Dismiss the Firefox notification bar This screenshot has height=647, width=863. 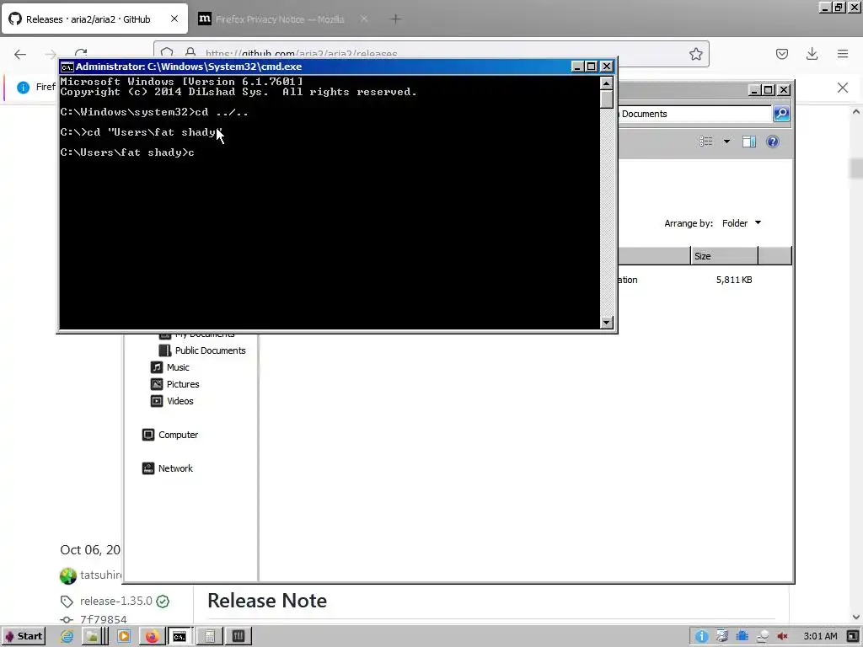tap(843, 88)
